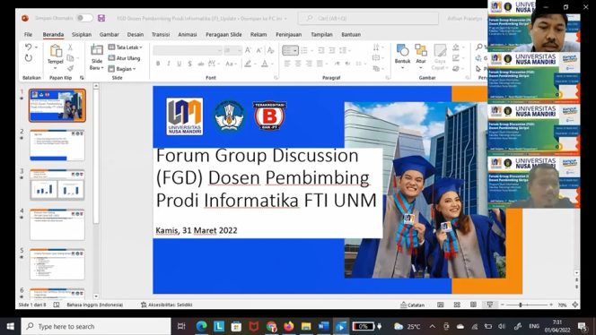Open Catatan notes in the status bar
This screenshot has height=335, width=596.
(412, 305)
